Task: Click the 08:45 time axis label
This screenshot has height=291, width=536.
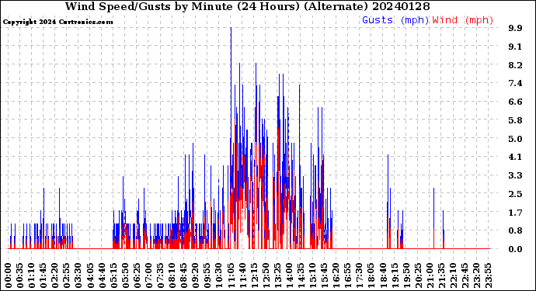Action: coord(184,275)
